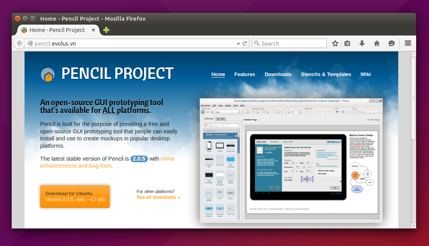View downloads via the download arrow icon
Screen dimensions: 429x246
[362, 43]
